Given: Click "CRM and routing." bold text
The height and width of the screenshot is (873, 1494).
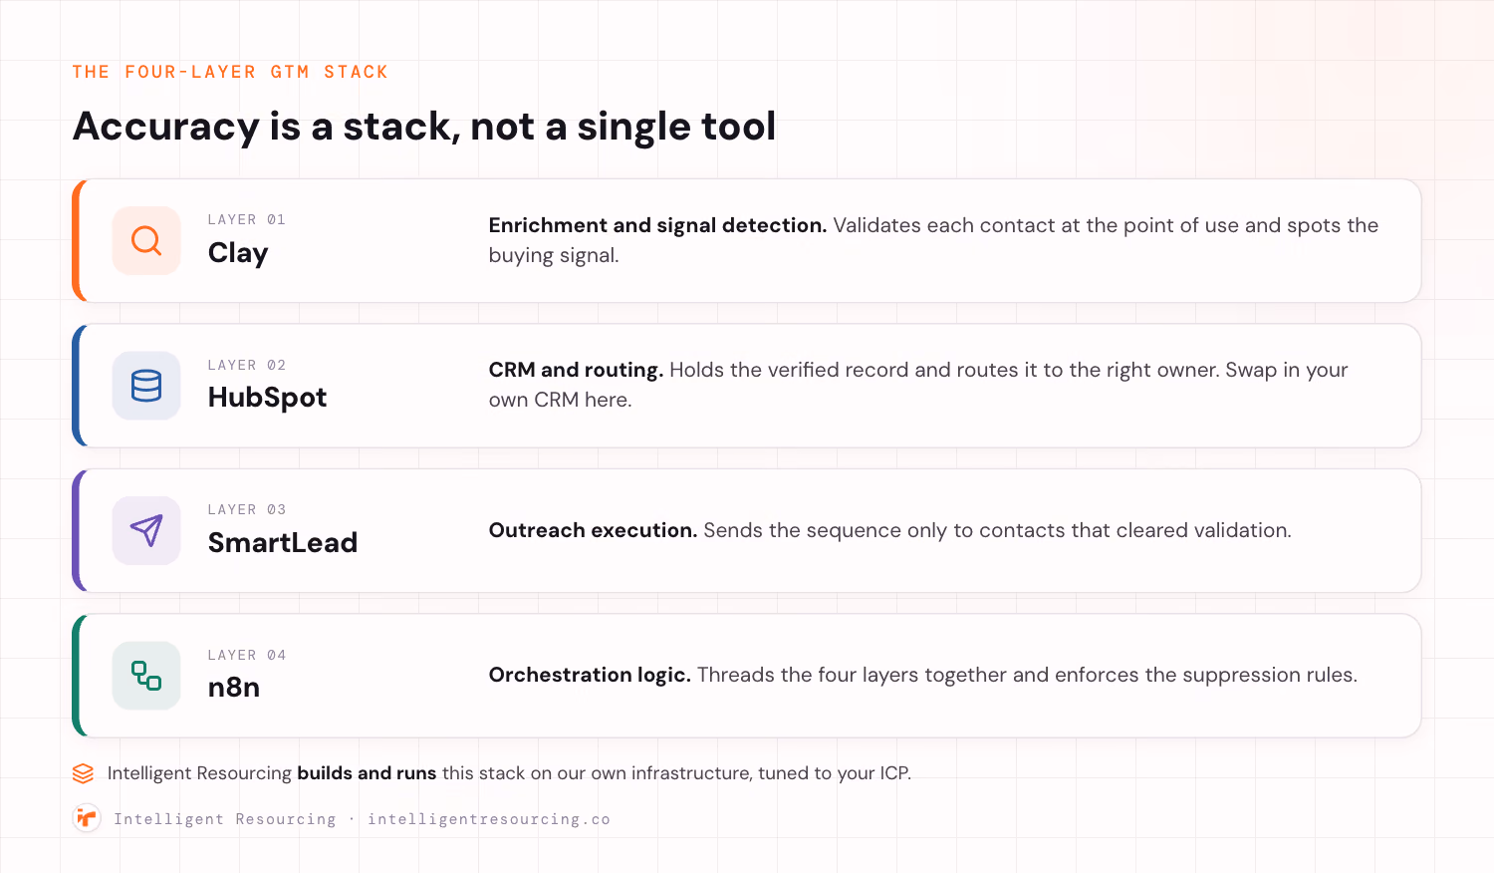Looking at the screenshot, I should 576,370.
